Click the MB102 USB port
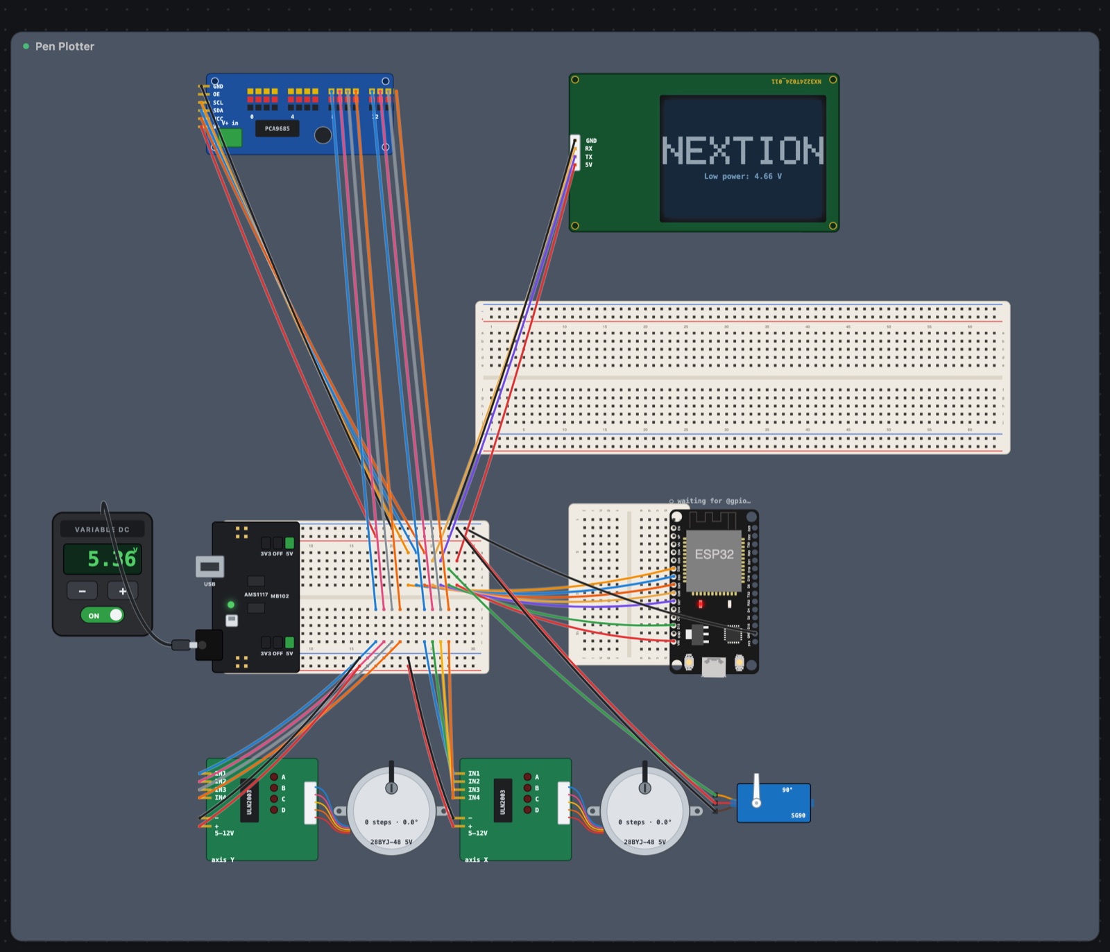1110x952 pixels. [210, 567]
